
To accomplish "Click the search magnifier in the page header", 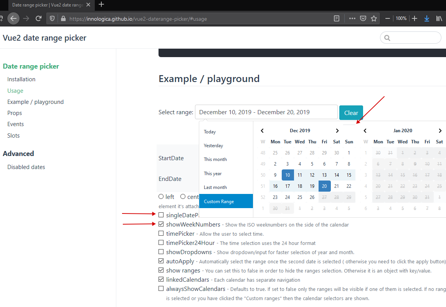I will pyautogui.click(x=388, y=38).
